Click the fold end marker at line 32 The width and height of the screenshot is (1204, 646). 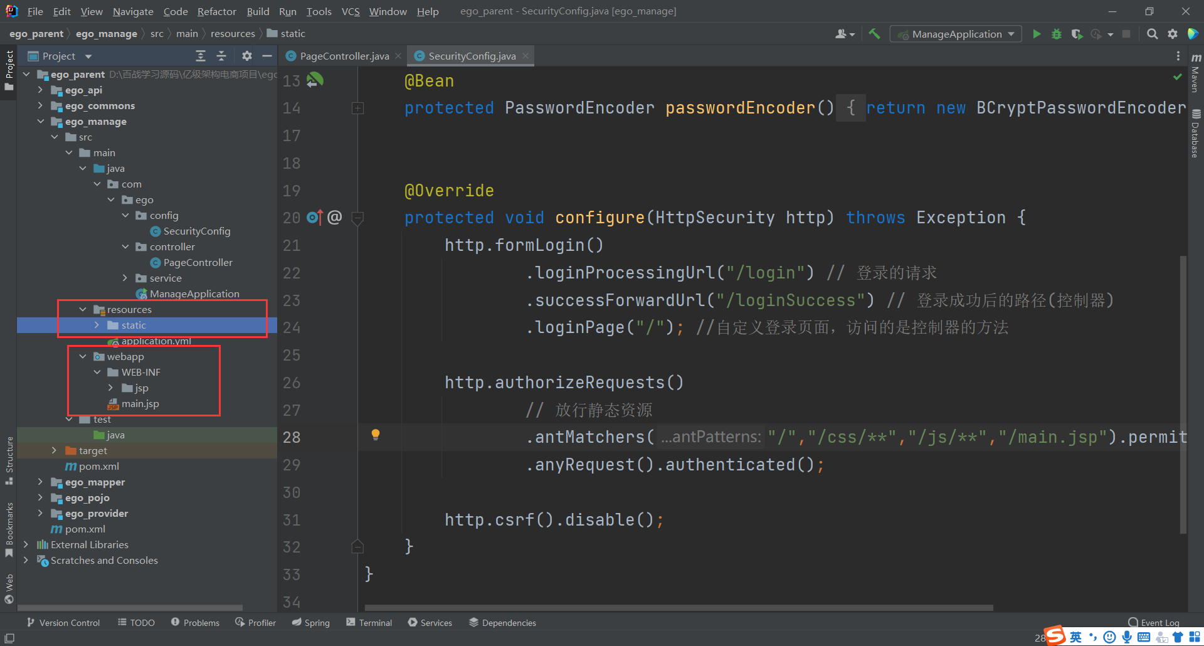point(357,546)
